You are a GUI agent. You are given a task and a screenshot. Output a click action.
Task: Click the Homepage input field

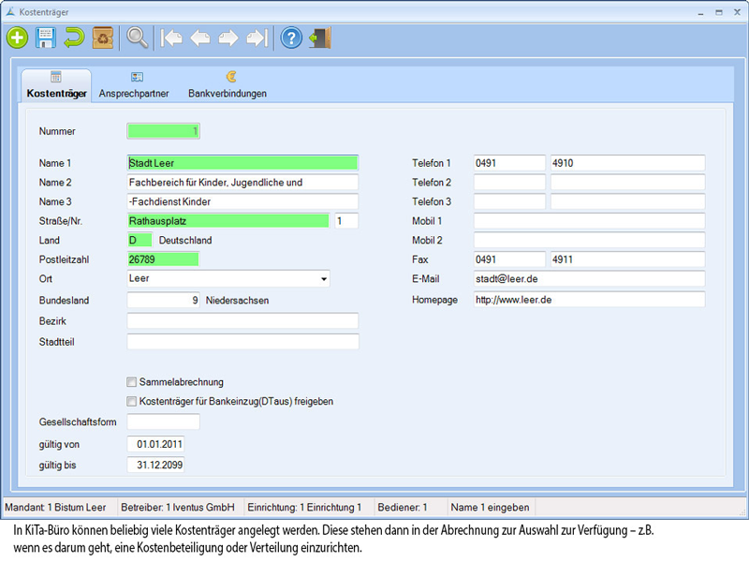tap(588, 300)
